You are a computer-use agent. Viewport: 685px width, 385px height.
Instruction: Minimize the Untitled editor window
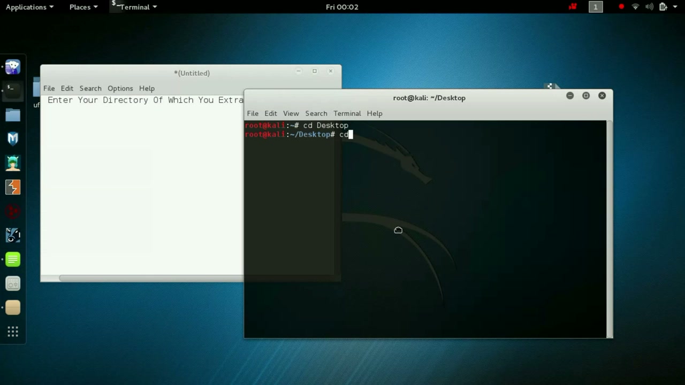tap(299, 71)
